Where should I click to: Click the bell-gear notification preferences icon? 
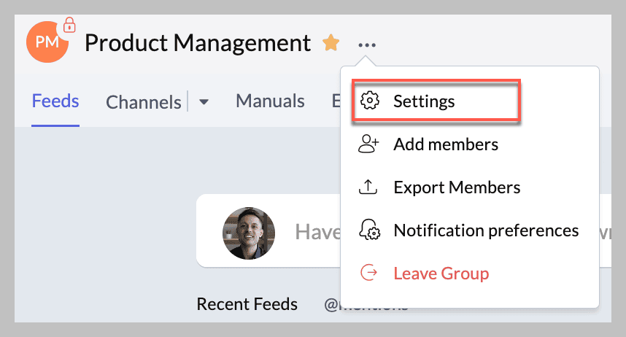370,230
